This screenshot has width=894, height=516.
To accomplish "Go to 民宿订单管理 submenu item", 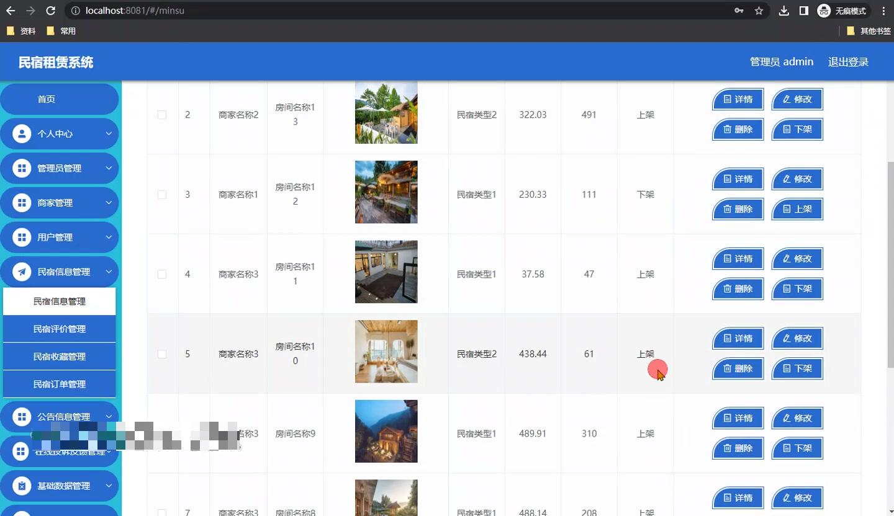I will coord(60,384).
